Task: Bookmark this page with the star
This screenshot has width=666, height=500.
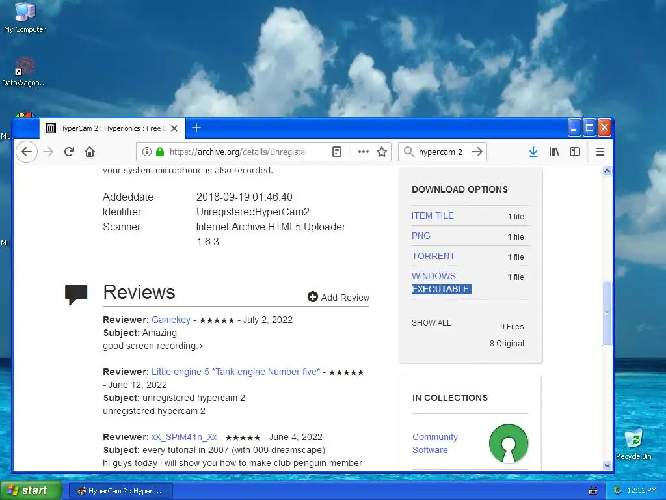Action: tap(382, 152)
